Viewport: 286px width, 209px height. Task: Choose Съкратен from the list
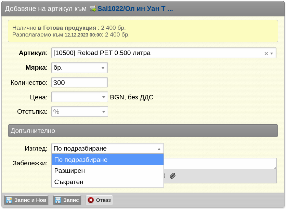pos(108,182)
